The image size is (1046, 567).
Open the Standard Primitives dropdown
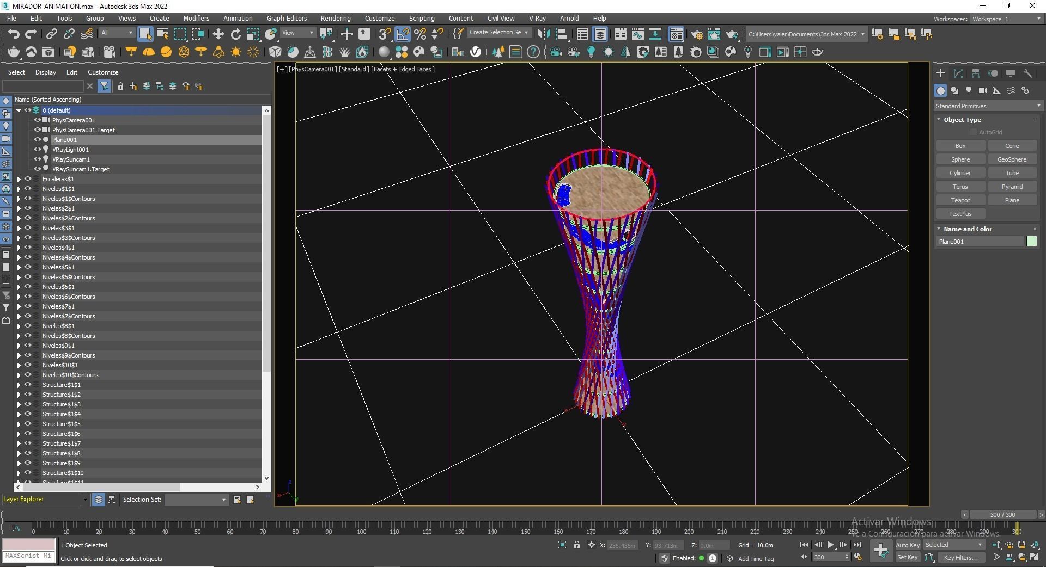click(x=988, y=106)
